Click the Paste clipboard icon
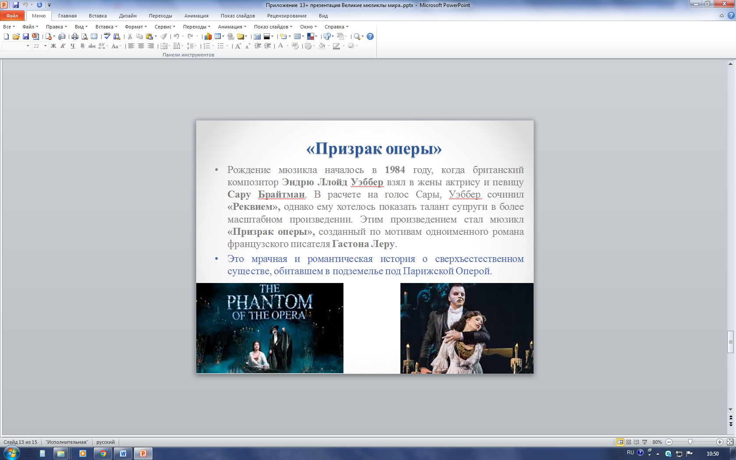 click(149, 36)
